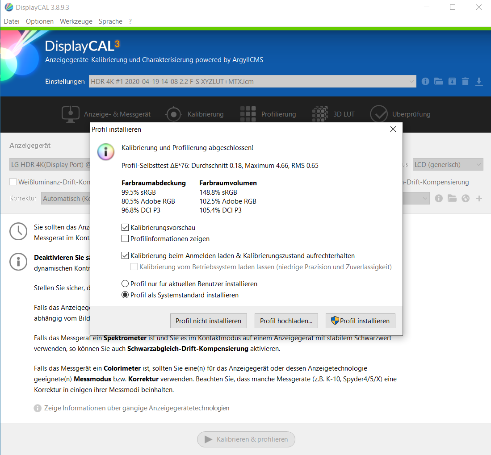Click the archive/save settings icon in header
Image resolution: width=491 pixels, height=455 pixels.
pyautogui.click(x=452, y=81)
